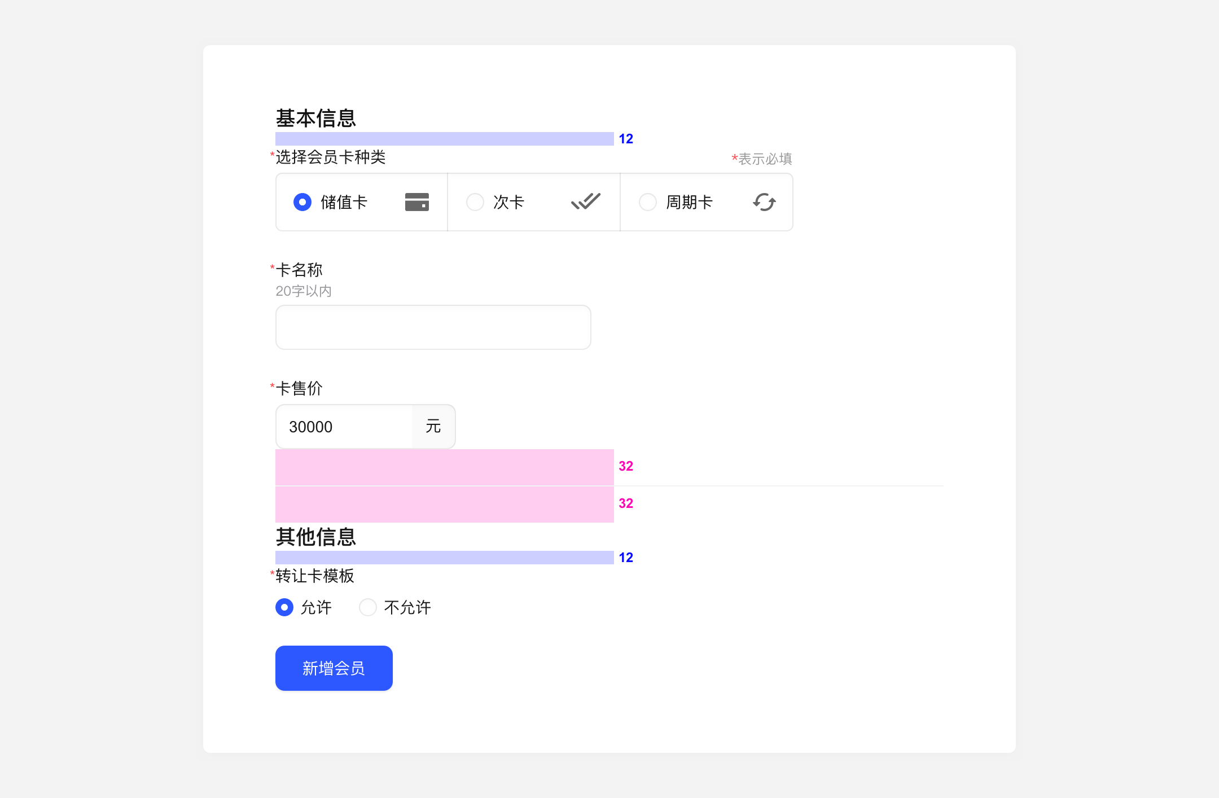The width and height of the screenshot is (1219, 798).
Task: Click the 次卡 option label text
Action: click(x=508, y=202)
